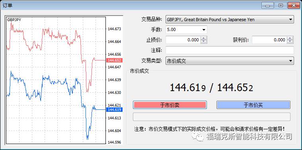Expand the 手数 volume dropdown arrow
The width and height of the screenshot is (302, 150).
[204, 30]
